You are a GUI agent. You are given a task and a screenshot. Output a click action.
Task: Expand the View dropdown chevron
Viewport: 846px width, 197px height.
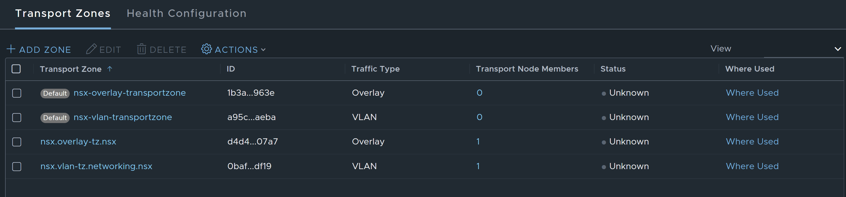pyautogui.click(x=838, y=49)
